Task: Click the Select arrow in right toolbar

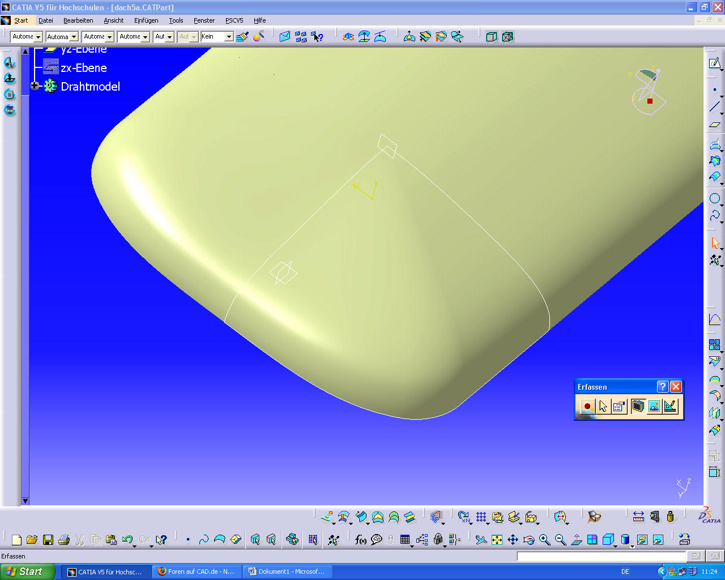Action: click(x=715, y=243)
